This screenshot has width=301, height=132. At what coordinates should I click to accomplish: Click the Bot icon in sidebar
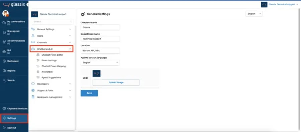[x=4, y=51]
